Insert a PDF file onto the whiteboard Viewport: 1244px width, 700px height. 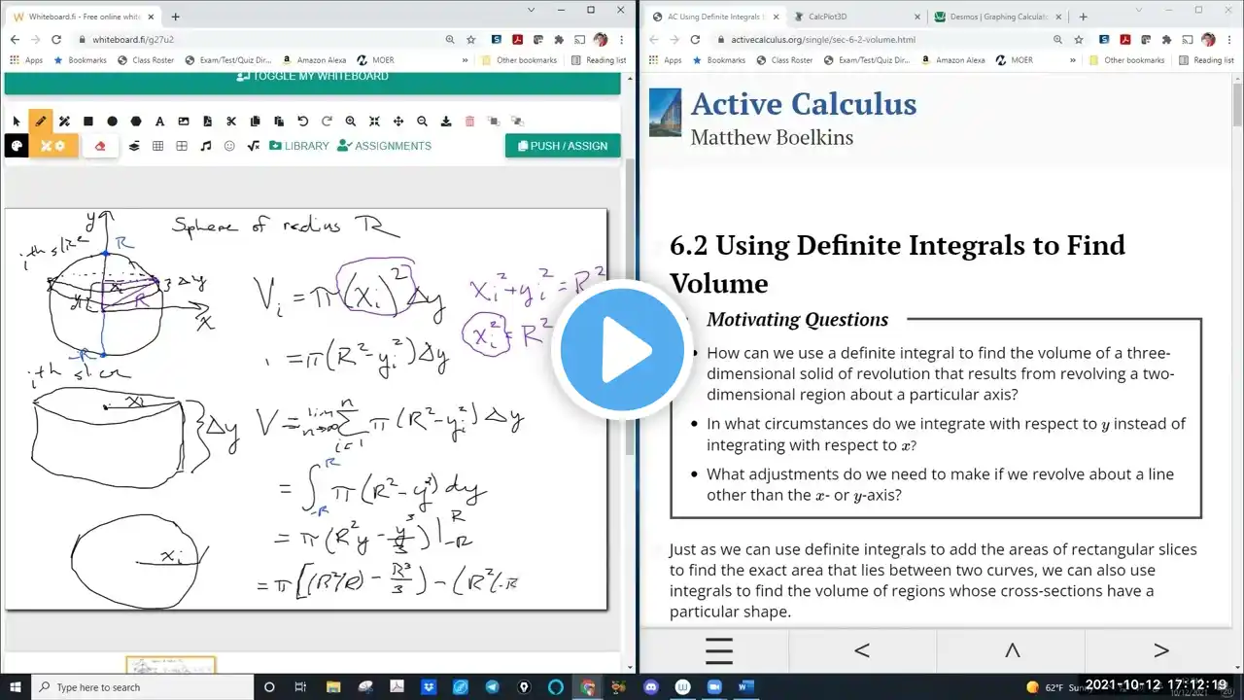tap(207, 122)
